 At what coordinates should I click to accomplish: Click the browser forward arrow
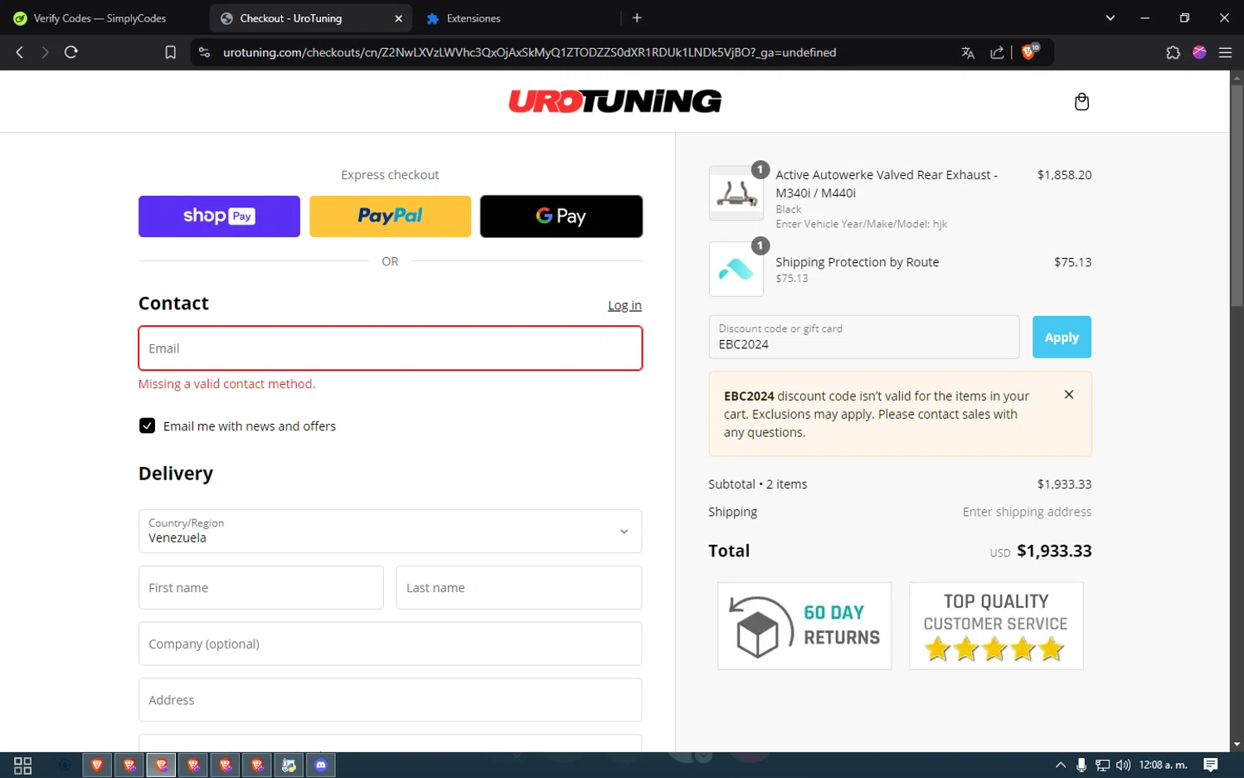tap(45, 52)
